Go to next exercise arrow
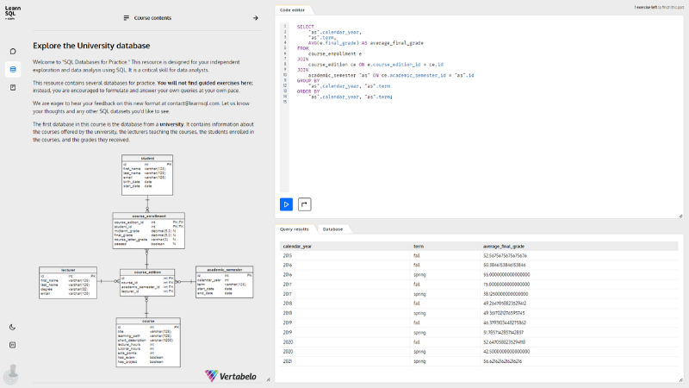 255,18
